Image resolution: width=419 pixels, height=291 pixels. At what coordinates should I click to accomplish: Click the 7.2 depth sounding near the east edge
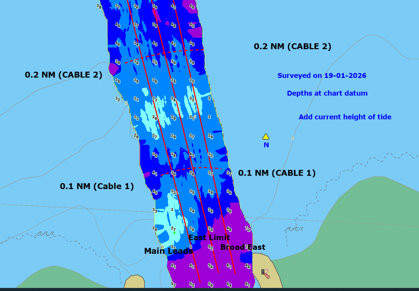click(x=248, y=229)
